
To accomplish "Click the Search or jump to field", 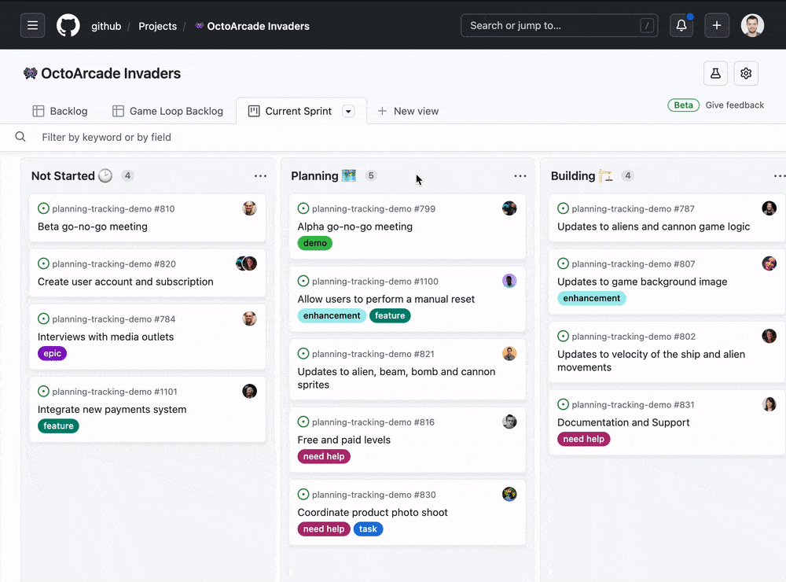I will [x=559, y=26].
